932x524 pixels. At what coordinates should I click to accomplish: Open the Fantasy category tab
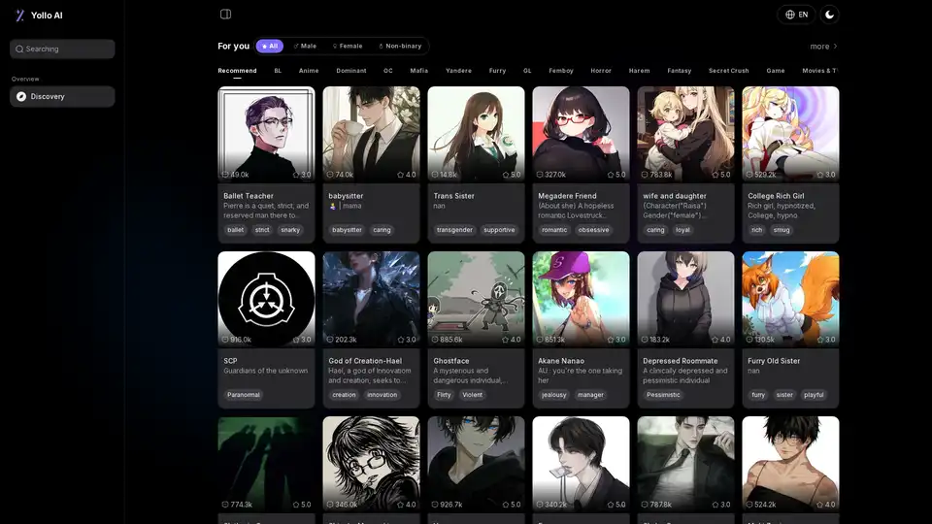coord(679,71)
